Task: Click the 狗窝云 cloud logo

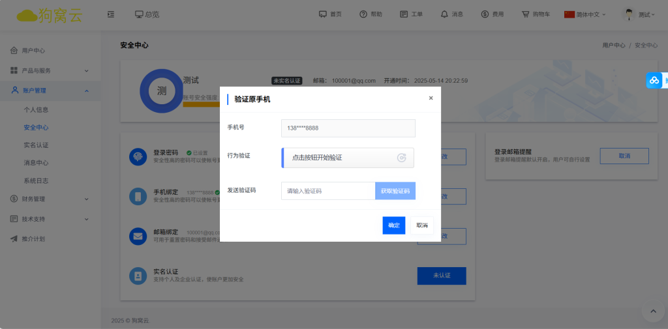Action: (x=50, y=15)
